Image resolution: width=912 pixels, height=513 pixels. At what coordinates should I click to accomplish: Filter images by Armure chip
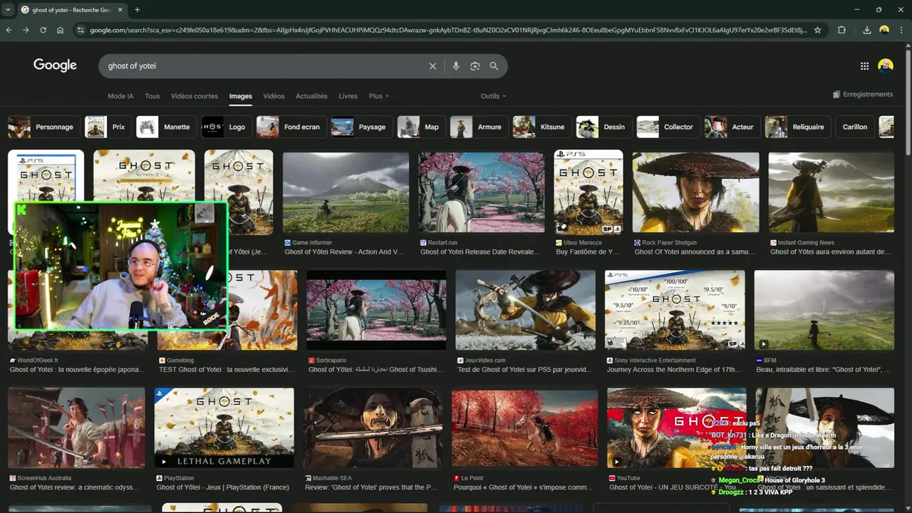click(479, 127)
